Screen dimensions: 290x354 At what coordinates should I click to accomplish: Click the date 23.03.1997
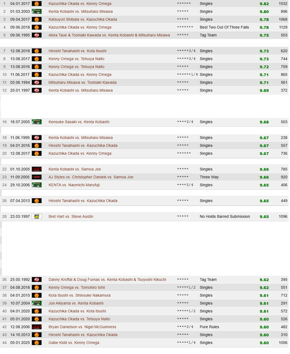point(20,216)
